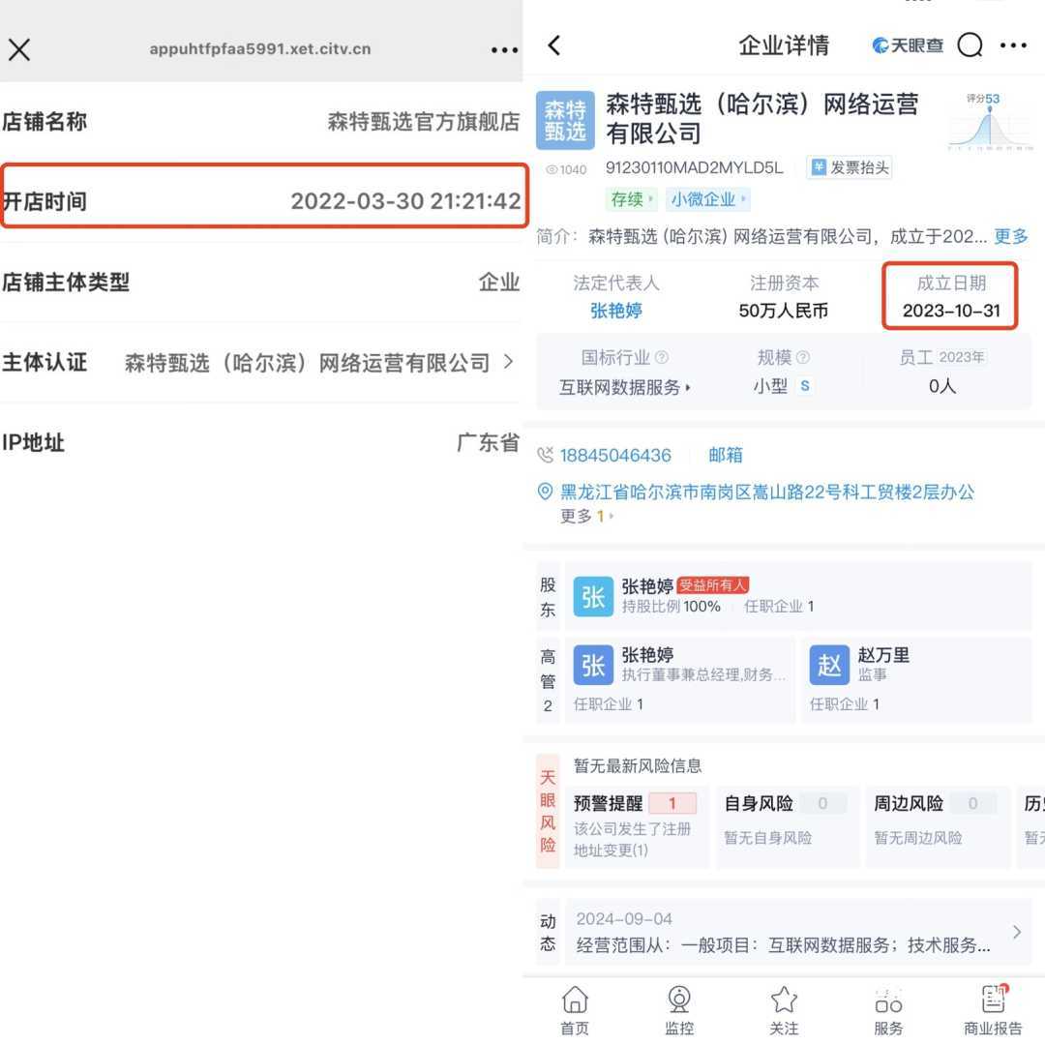Tap 暂无最新风险信息 notice text
This screenshot has width=1045, height=1045.
(x=637, y=765)
